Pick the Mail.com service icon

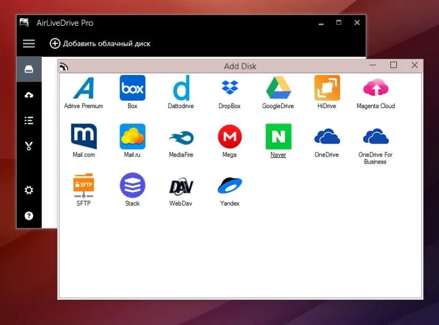83,136
